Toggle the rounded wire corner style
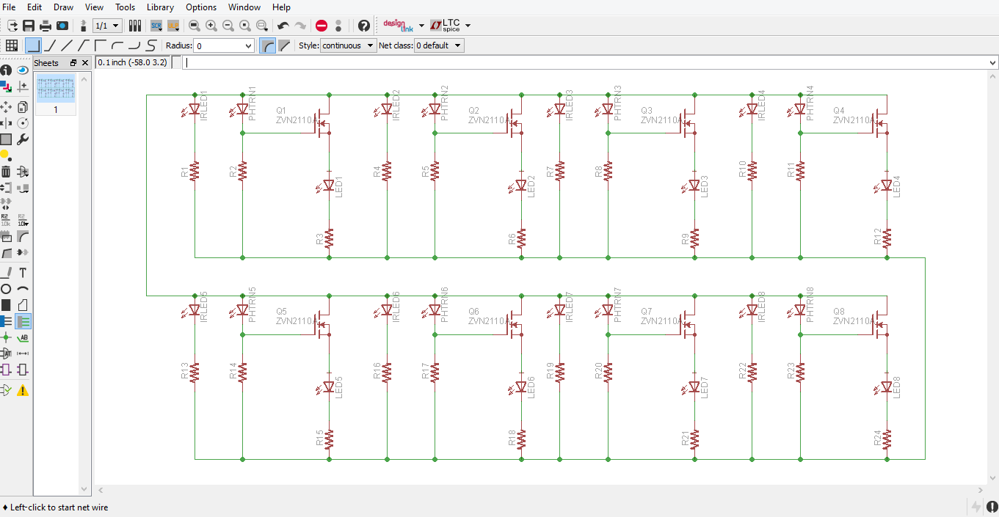The image size is (999, 517). (x=266, y=45)
